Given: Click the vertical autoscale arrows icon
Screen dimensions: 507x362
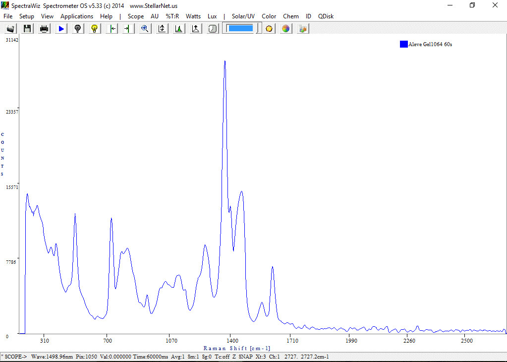Looking at the screenshot, I should coord(162,28).
